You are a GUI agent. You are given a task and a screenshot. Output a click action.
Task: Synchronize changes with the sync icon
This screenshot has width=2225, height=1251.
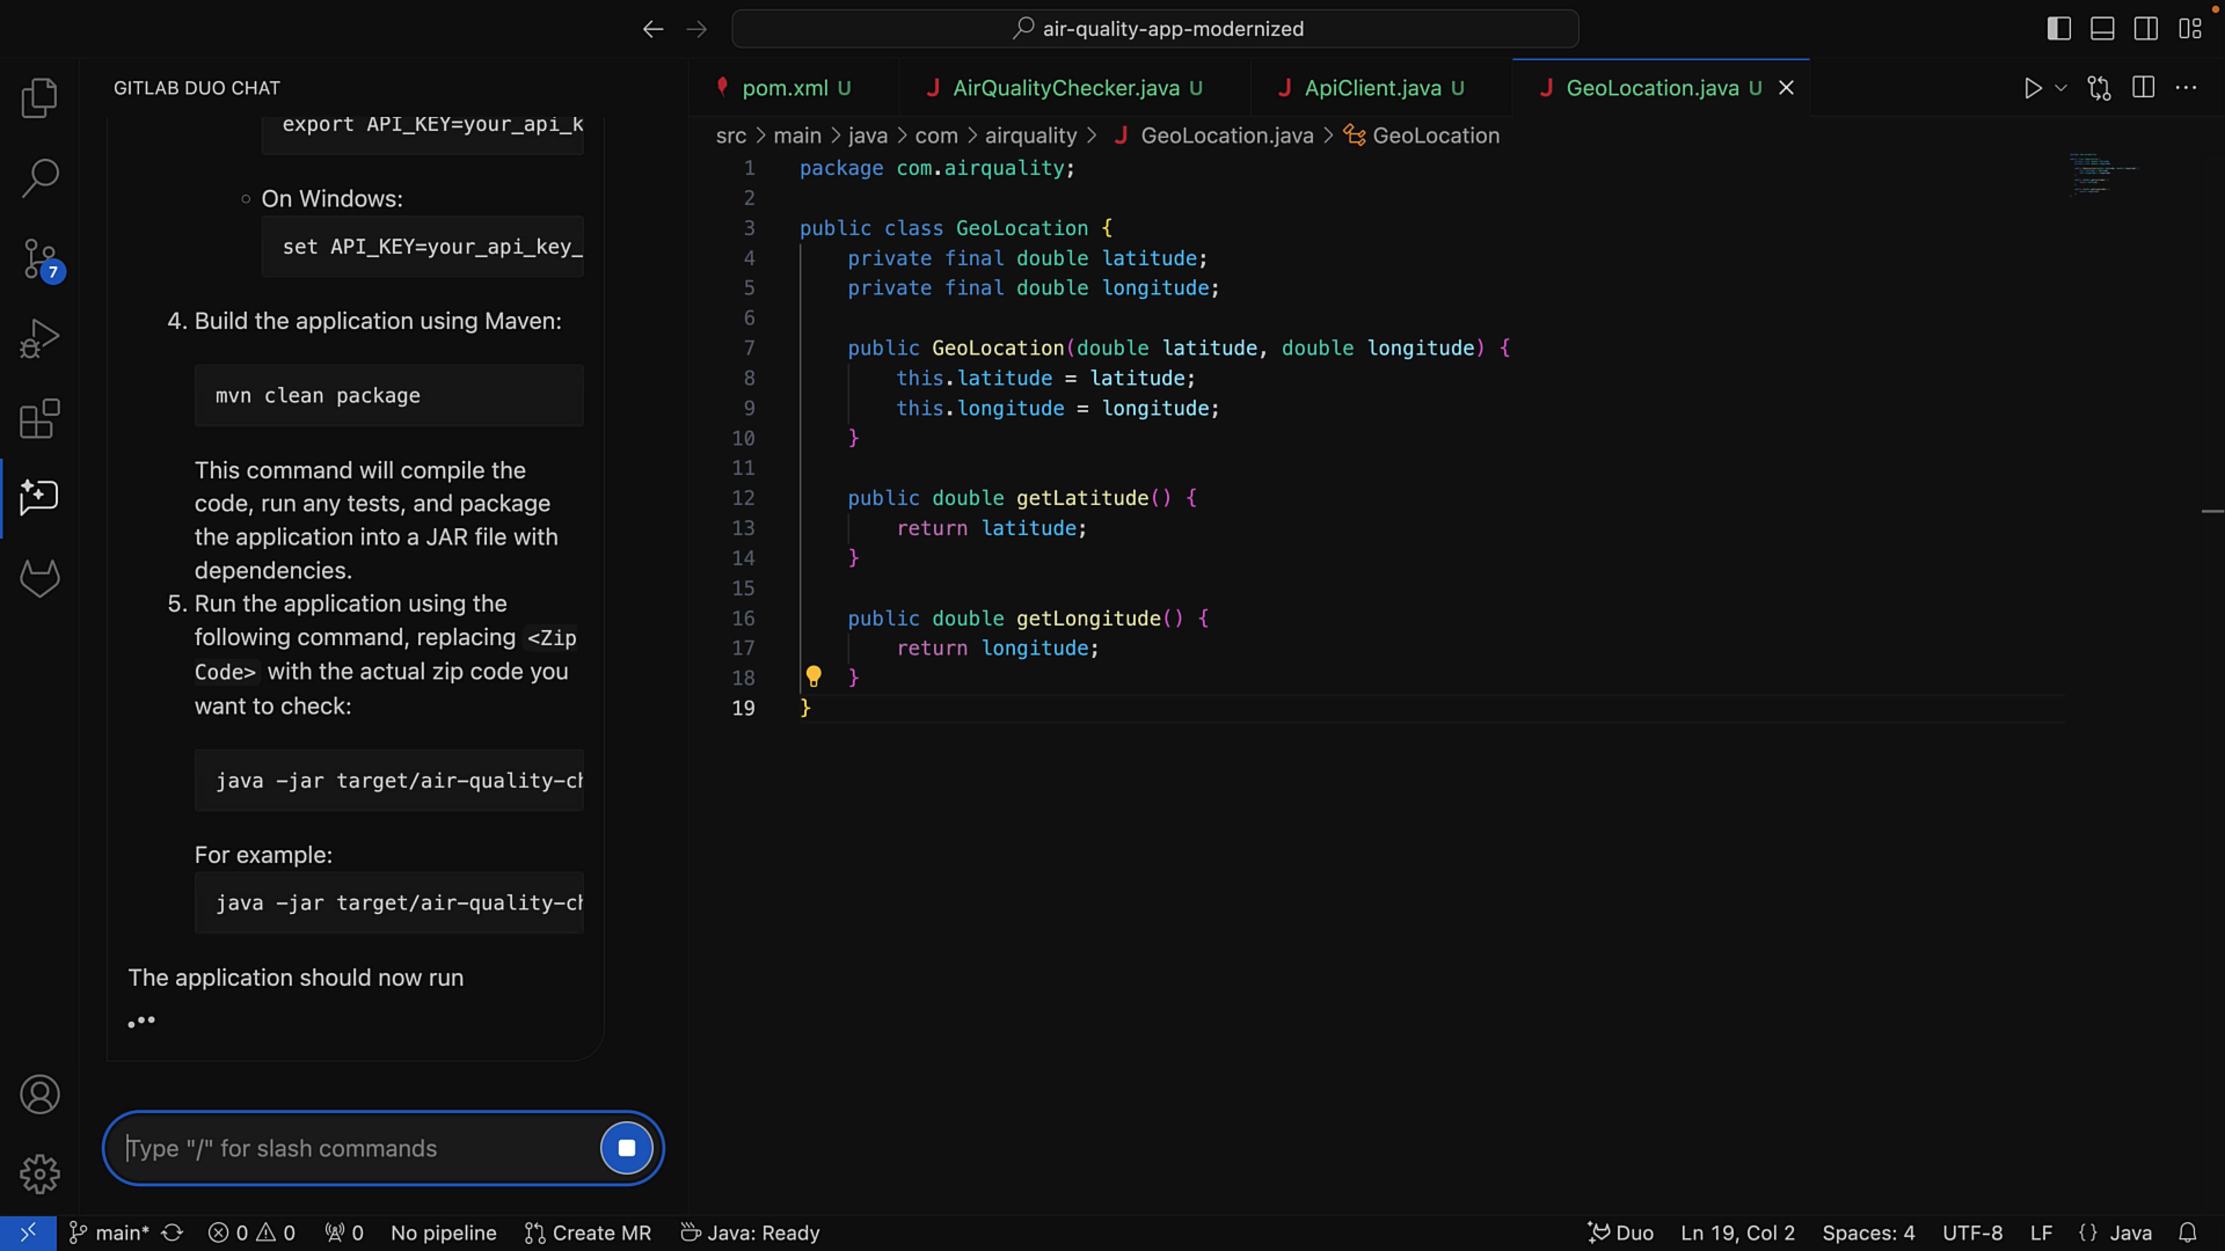[173, 1233]
